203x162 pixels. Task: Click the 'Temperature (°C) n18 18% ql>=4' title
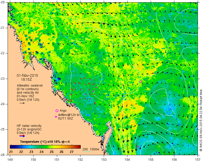click(x=45, y=142)
